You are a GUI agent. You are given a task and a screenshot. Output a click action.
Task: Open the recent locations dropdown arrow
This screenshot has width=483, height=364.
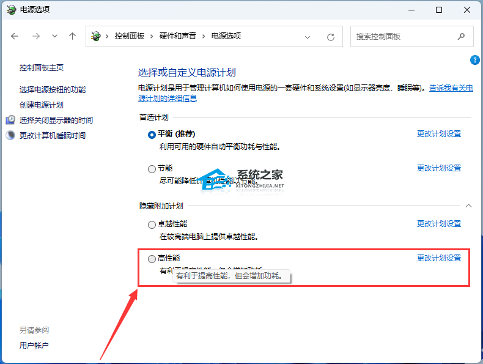pyautogui.click(x=54, y=37)
